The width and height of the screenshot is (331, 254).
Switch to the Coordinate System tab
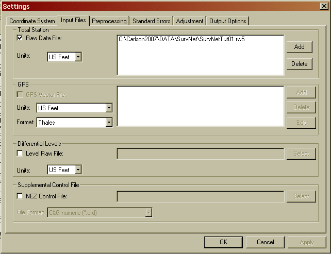[x=32, y=21]
